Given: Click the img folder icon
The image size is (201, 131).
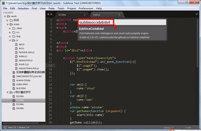Looking at the screenshot, I should point(14,36).
